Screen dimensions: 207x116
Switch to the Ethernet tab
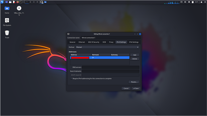pyautogui.click(x=82, y=42)
